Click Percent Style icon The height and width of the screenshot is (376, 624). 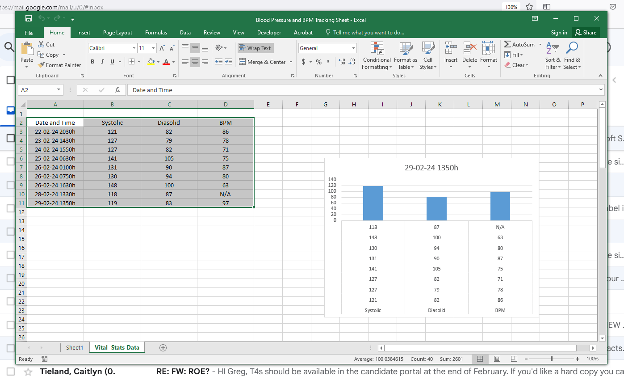[x=319, y=62]
